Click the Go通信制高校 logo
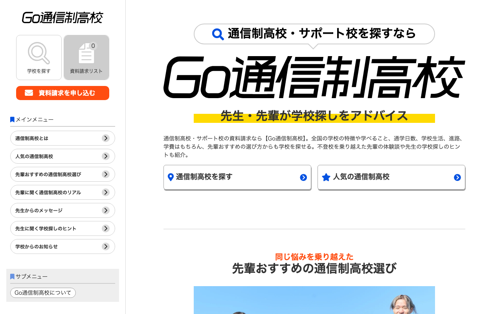 click(63, 17)
